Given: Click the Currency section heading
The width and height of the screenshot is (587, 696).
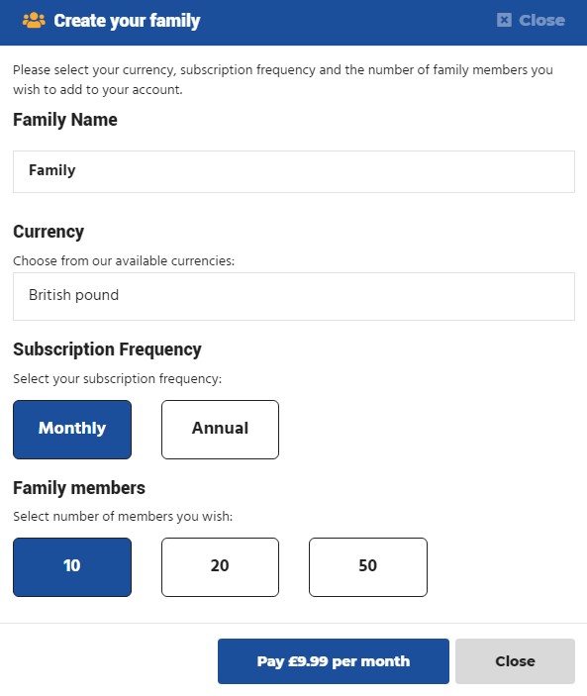Looking at the screenshot, I should 49,232.
